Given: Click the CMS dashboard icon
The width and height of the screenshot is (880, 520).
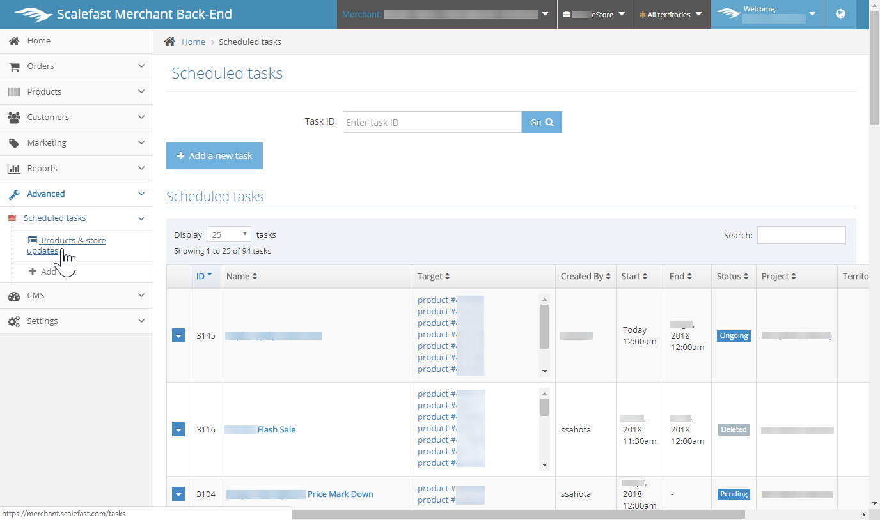Looking at the screenshot, I should tap(13, 296).
